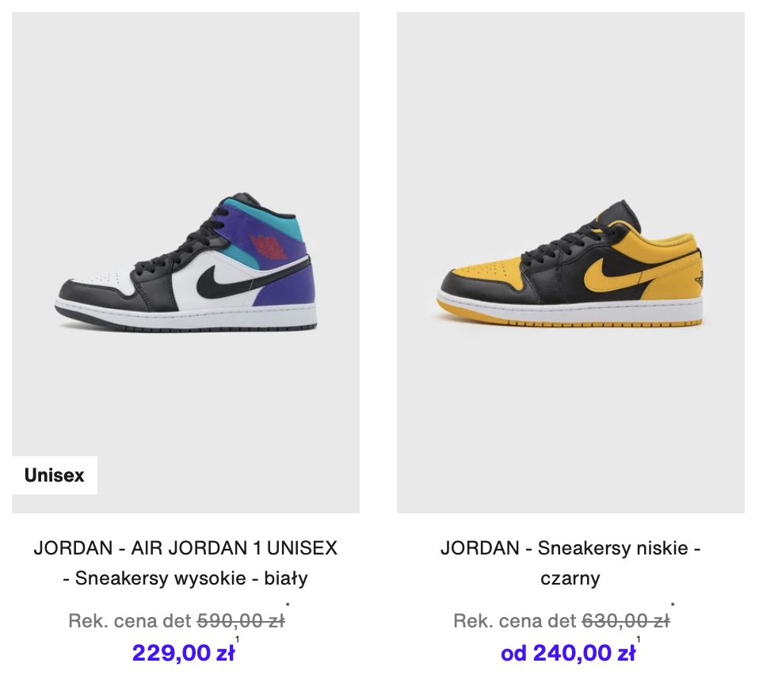Click asterisk footnote beside 590,00 zł
This screenshot has height=686, width=759.
[288, 604]
